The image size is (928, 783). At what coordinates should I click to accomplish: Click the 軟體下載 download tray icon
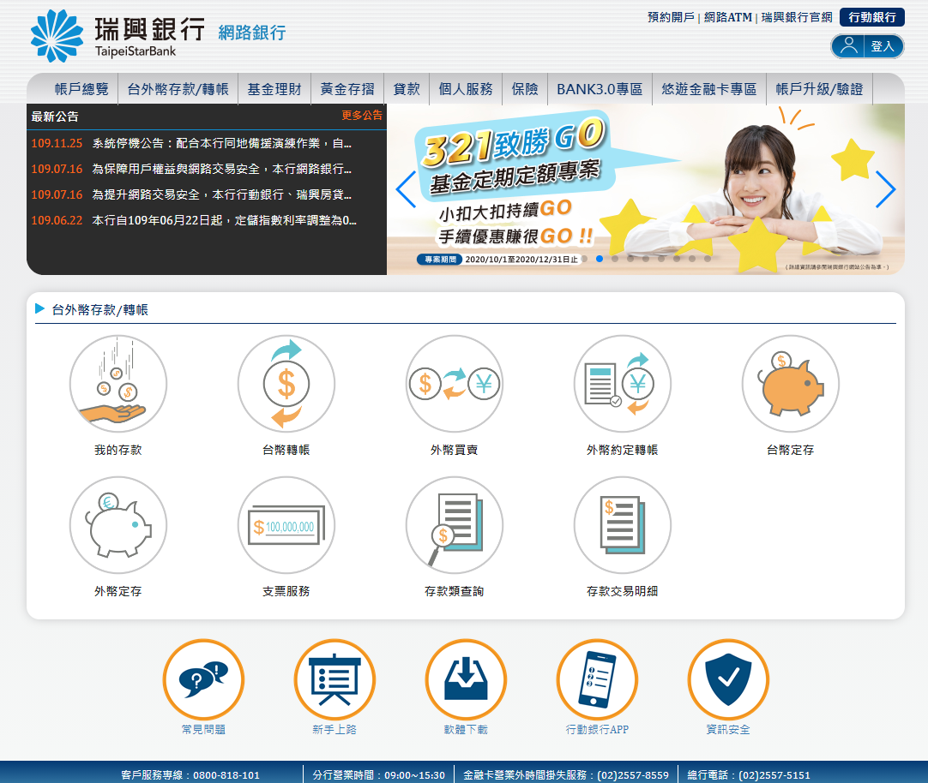[x=466, y=680]
